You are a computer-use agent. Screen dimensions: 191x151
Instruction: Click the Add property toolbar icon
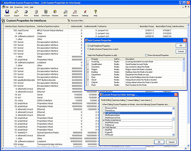[x=65, y=12]
